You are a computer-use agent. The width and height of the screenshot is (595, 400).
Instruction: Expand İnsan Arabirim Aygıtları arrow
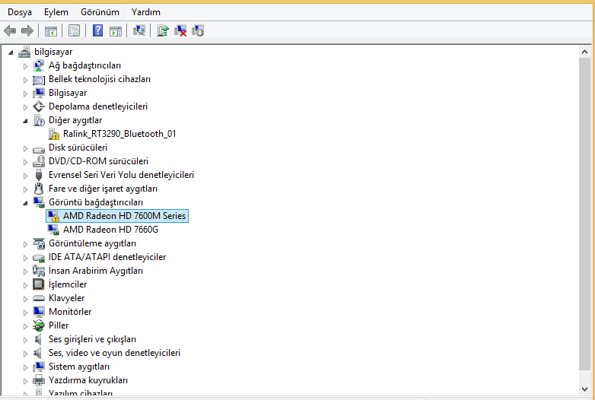(x=25, y=271)
